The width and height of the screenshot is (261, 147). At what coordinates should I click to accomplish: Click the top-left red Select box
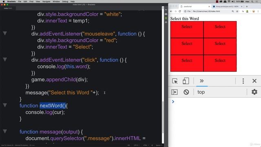pyautogui.click(x=187, y=29)
